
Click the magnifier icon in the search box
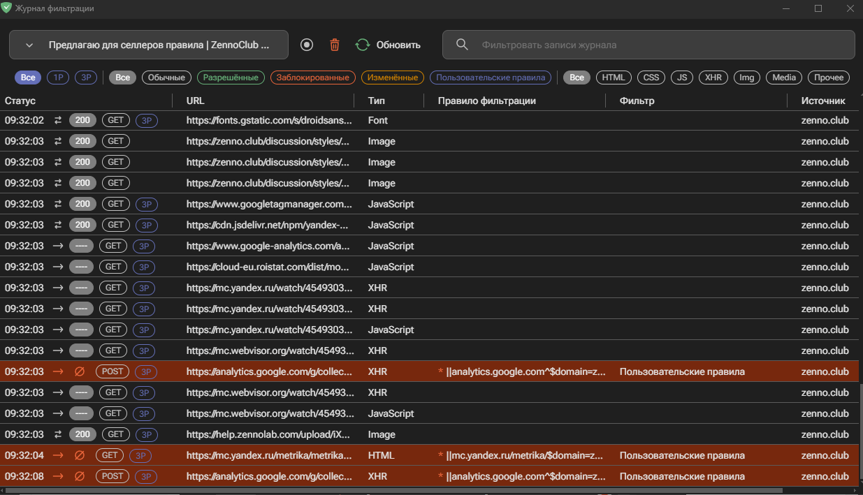[462, 45]
